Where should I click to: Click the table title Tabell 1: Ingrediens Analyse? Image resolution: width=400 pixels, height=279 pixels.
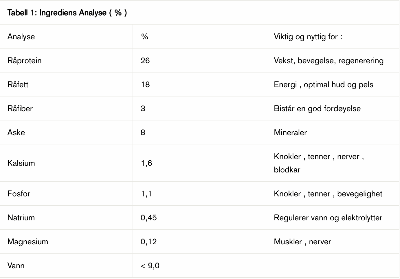coord(67,13)
